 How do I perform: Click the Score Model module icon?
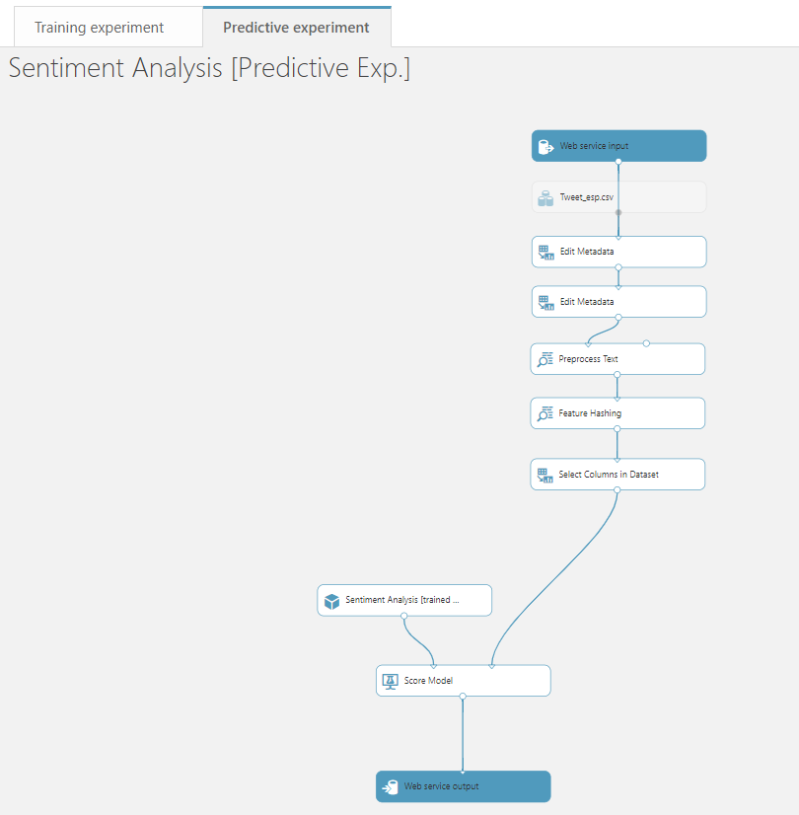(x=390, y=681)
